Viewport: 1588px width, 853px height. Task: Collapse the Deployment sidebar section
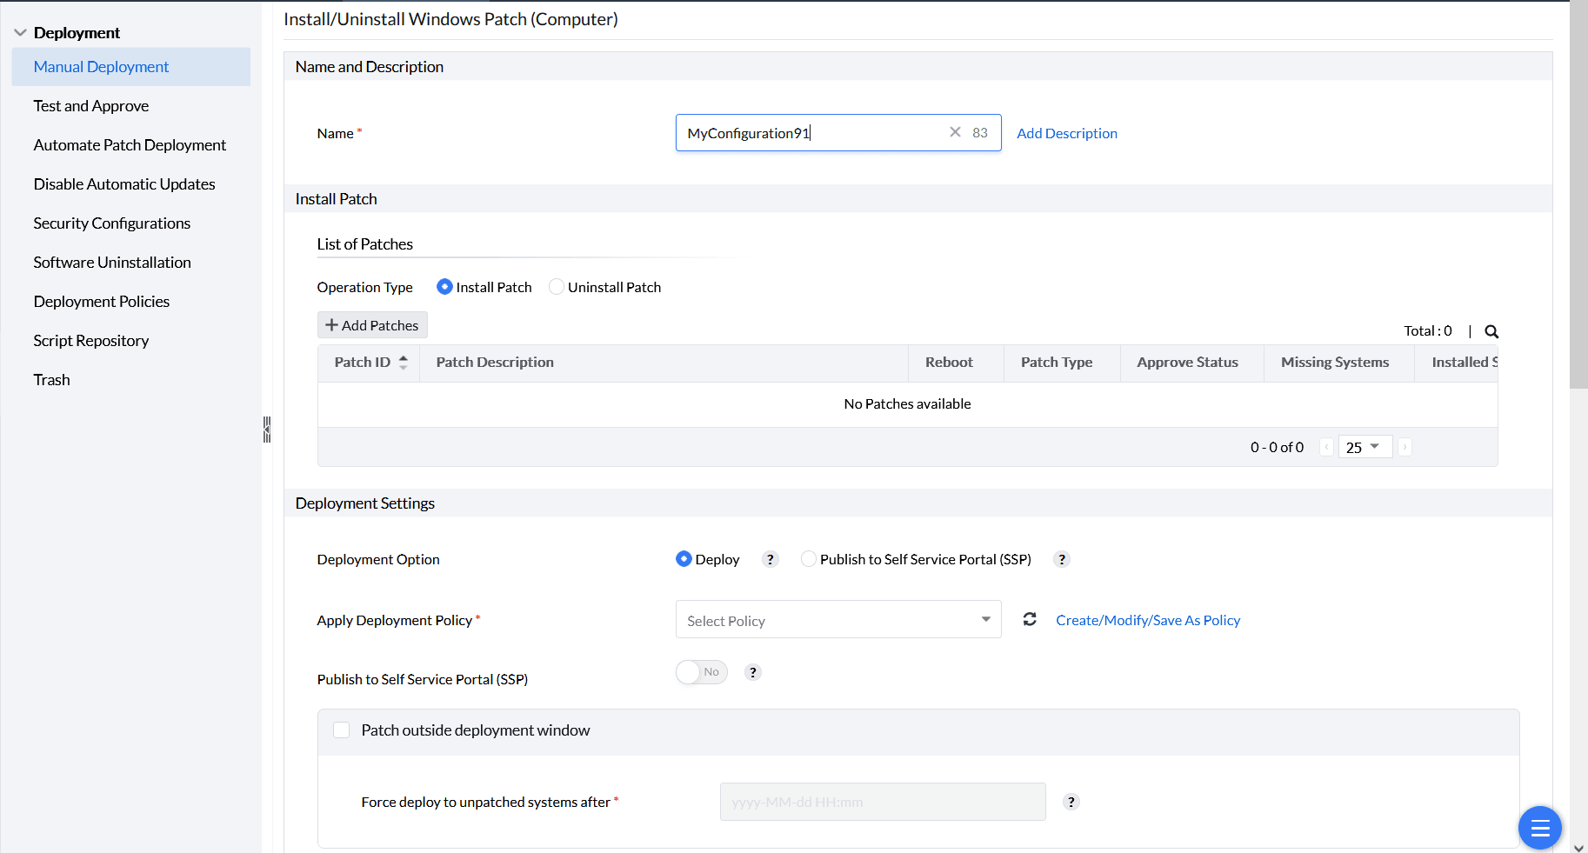tap(21, 33)
